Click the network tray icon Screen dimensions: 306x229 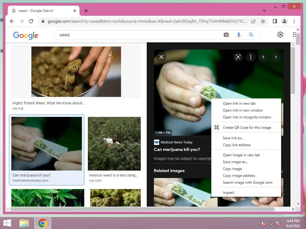[x=271, y=223]
